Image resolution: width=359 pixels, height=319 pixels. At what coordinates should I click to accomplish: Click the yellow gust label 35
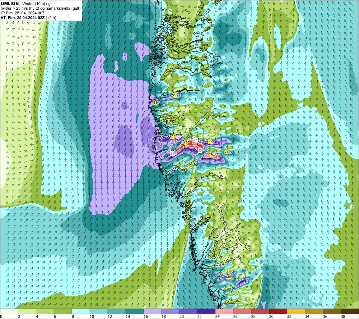210,141
